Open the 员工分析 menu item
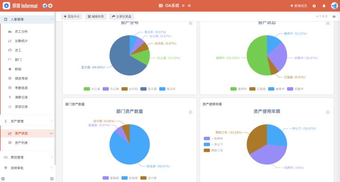 click(27, 32)
